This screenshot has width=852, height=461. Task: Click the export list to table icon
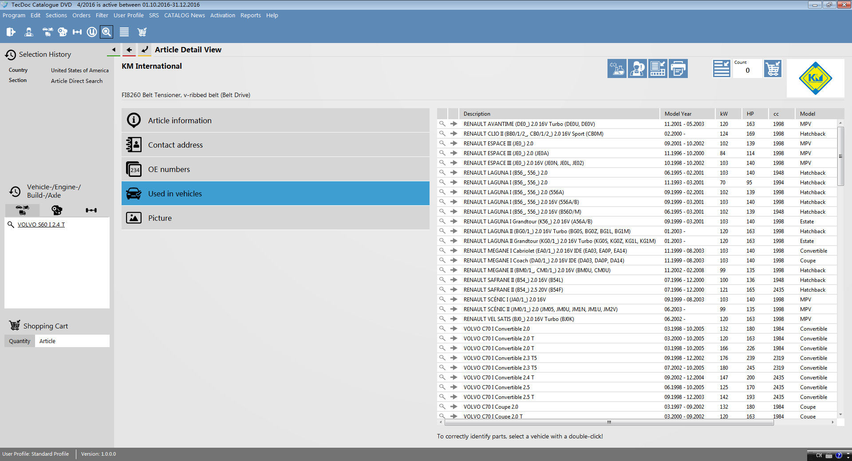click(x=658, y=69)
